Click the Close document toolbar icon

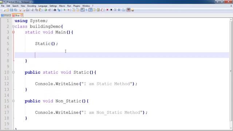[x=20, y=10]
